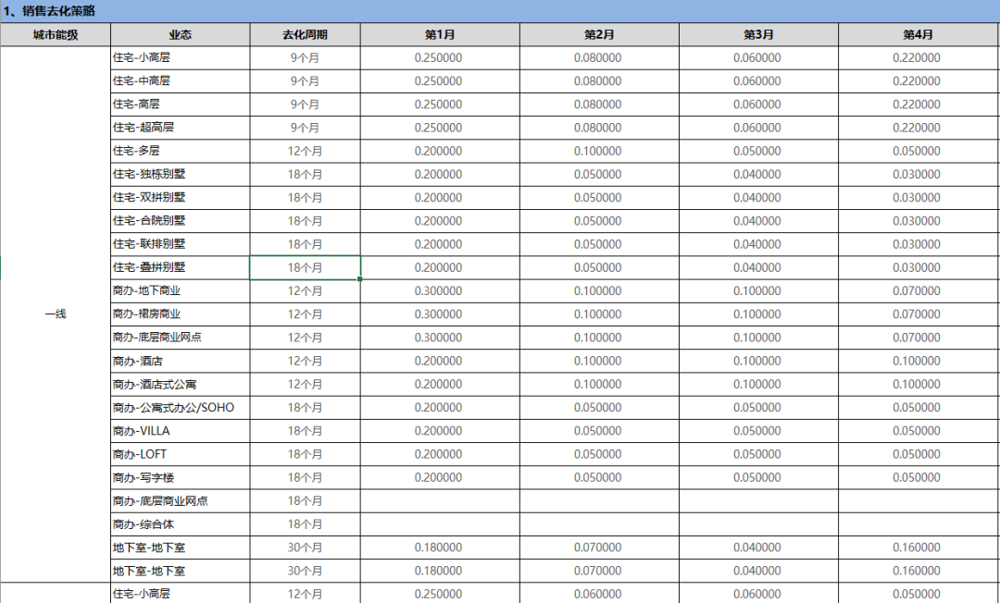Viewport: 1000px width, 603px height.
Task: Click the "商办-酒店式公寓" cell
Action: click(x=181, y=384)
